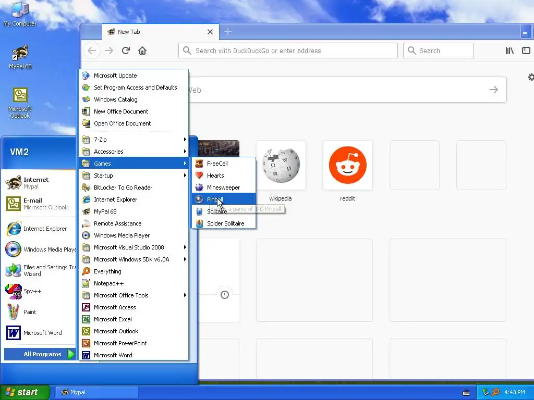Close the New Tab tab
The image size is (534, 400).
(210, 32)
